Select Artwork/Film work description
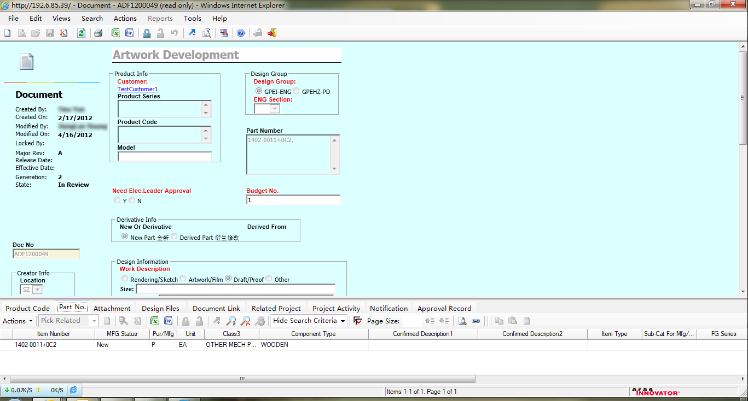The height and width of the screenshot is (401, 748). point(183,279)
